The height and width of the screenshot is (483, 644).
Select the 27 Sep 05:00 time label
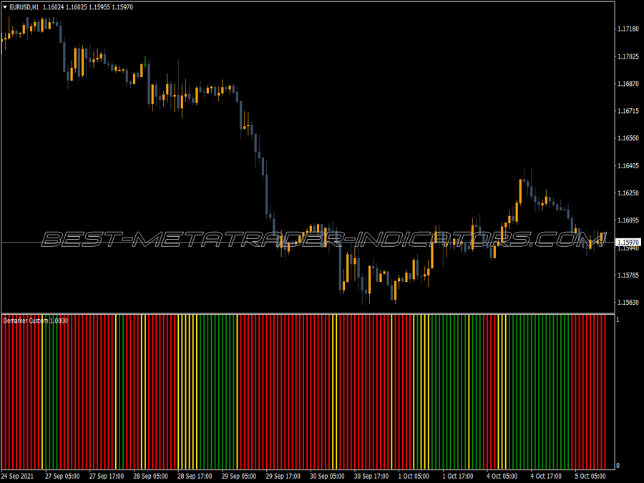[62, 476]
